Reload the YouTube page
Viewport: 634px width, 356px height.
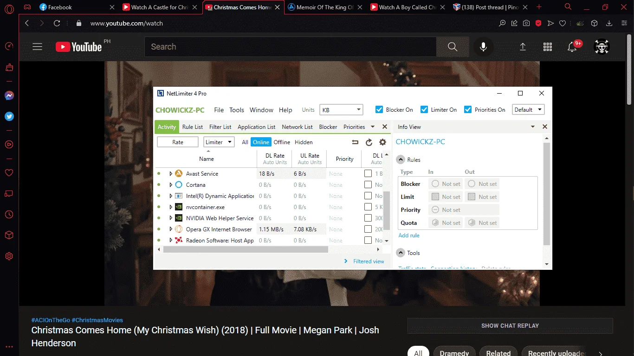pyautogui.click(x=57, y=23)
